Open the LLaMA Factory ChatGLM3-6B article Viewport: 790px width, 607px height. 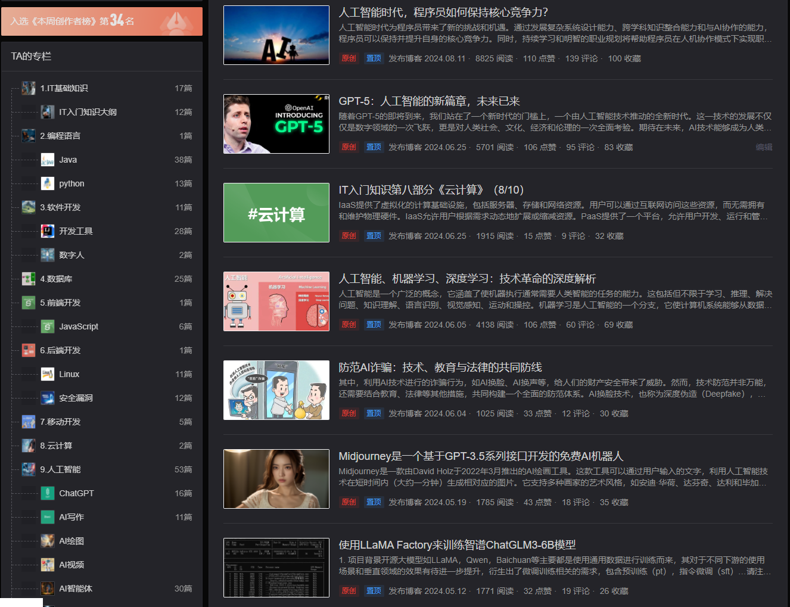457,545
